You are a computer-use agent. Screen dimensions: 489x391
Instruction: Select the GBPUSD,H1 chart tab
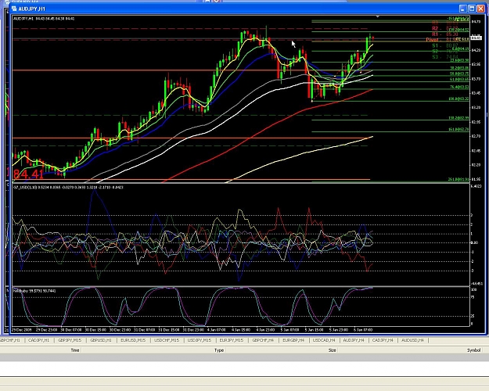(101, 340)
